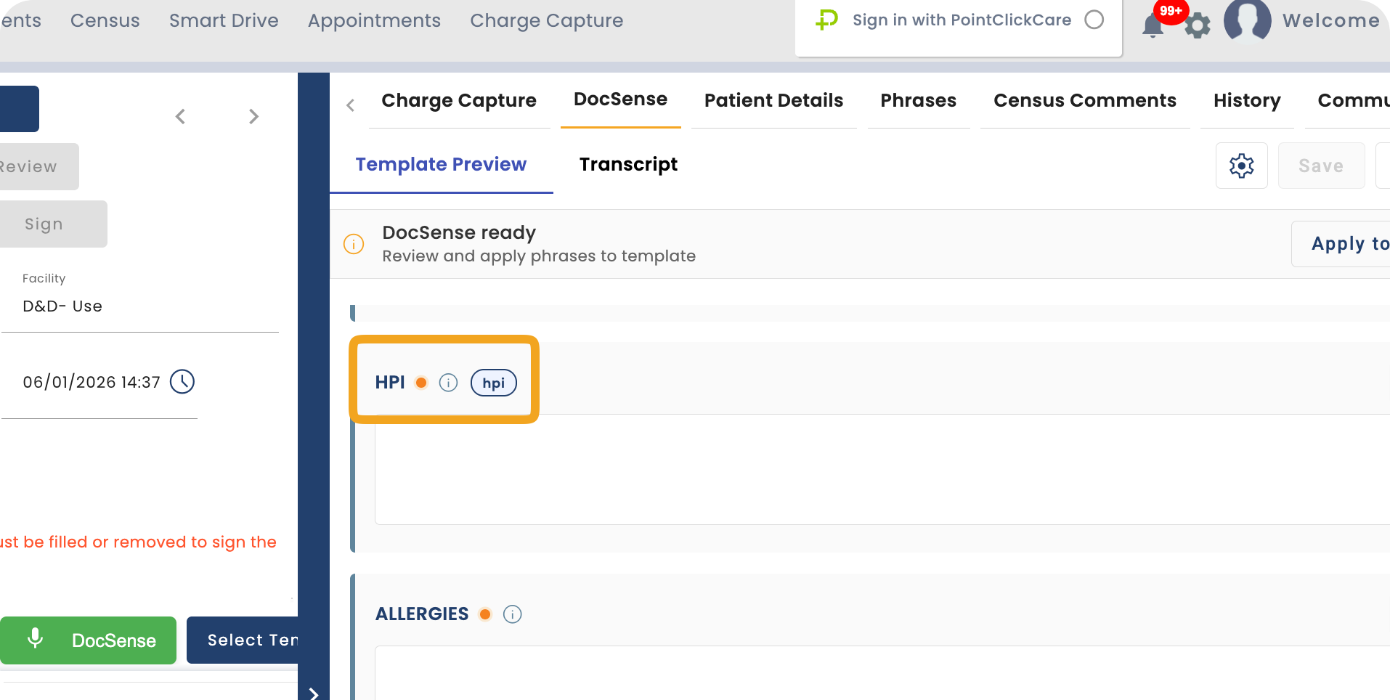Click 'Review and apply phrases to template' text
The height and width of the screenshot is (700, 1390).
click(x=539, y=256)
